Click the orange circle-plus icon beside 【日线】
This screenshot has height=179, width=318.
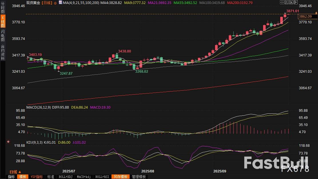pyautogui.click(x=55, y=3)
